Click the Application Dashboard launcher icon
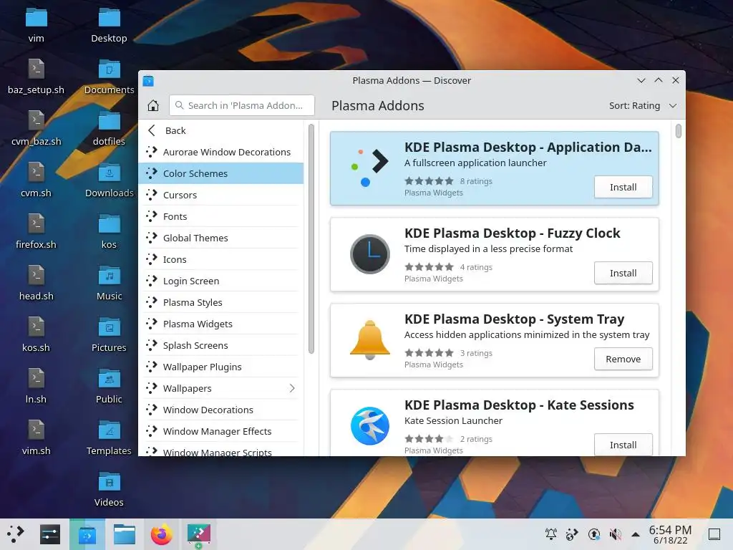This screenshot has height=550, width=733. coord(370,168)
